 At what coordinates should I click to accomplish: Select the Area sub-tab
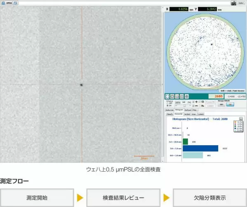click(x=194, y=114)
